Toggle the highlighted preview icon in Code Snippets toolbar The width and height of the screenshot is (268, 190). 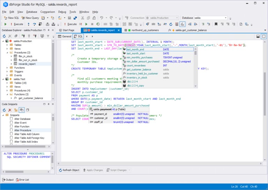coord(22,110)
